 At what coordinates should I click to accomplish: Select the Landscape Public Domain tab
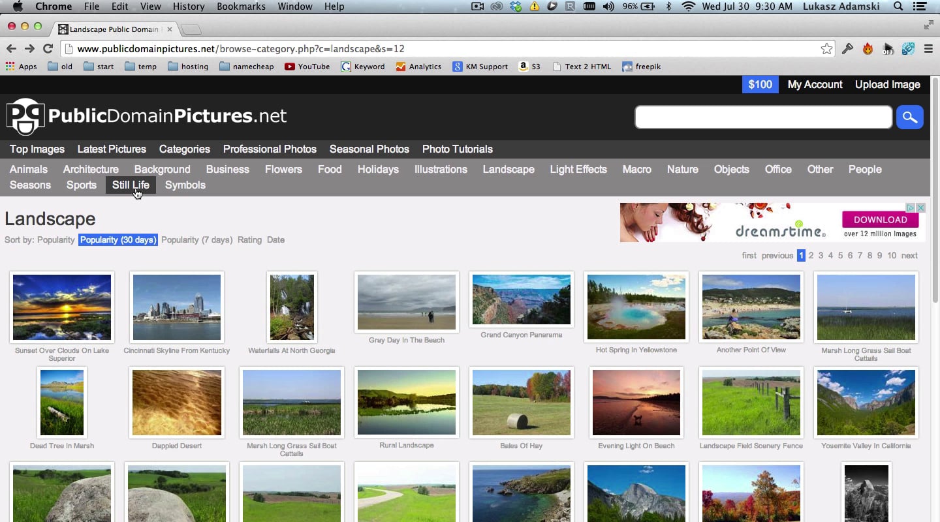[x=113, y=29]
